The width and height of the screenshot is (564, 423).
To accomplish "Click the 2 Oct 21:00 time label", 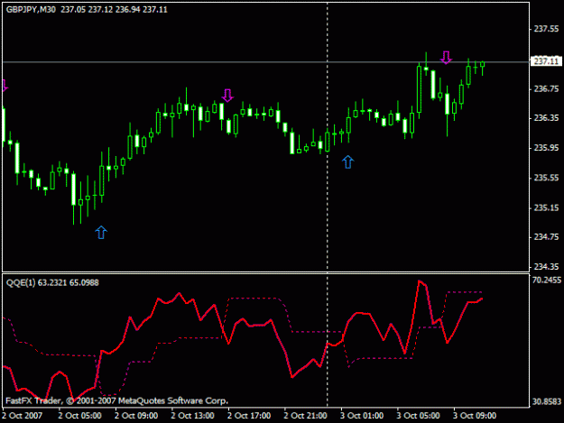I will pos(305,416).
